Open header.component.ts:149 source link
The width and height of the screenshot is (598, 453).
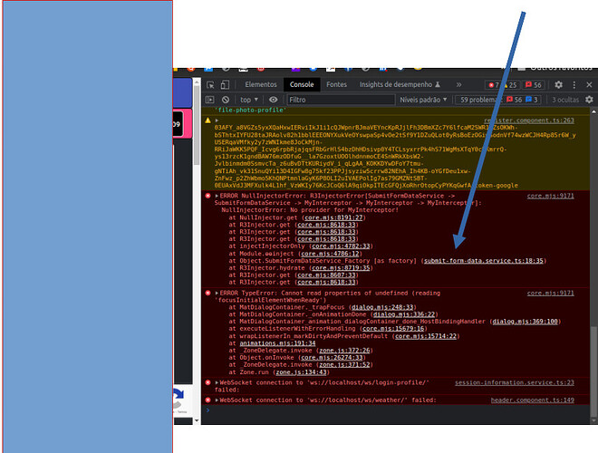[x=533, y=400]
